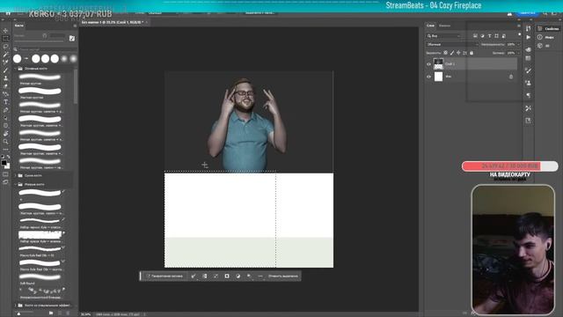Swap foreground and background colors

[x=8, y=157]
